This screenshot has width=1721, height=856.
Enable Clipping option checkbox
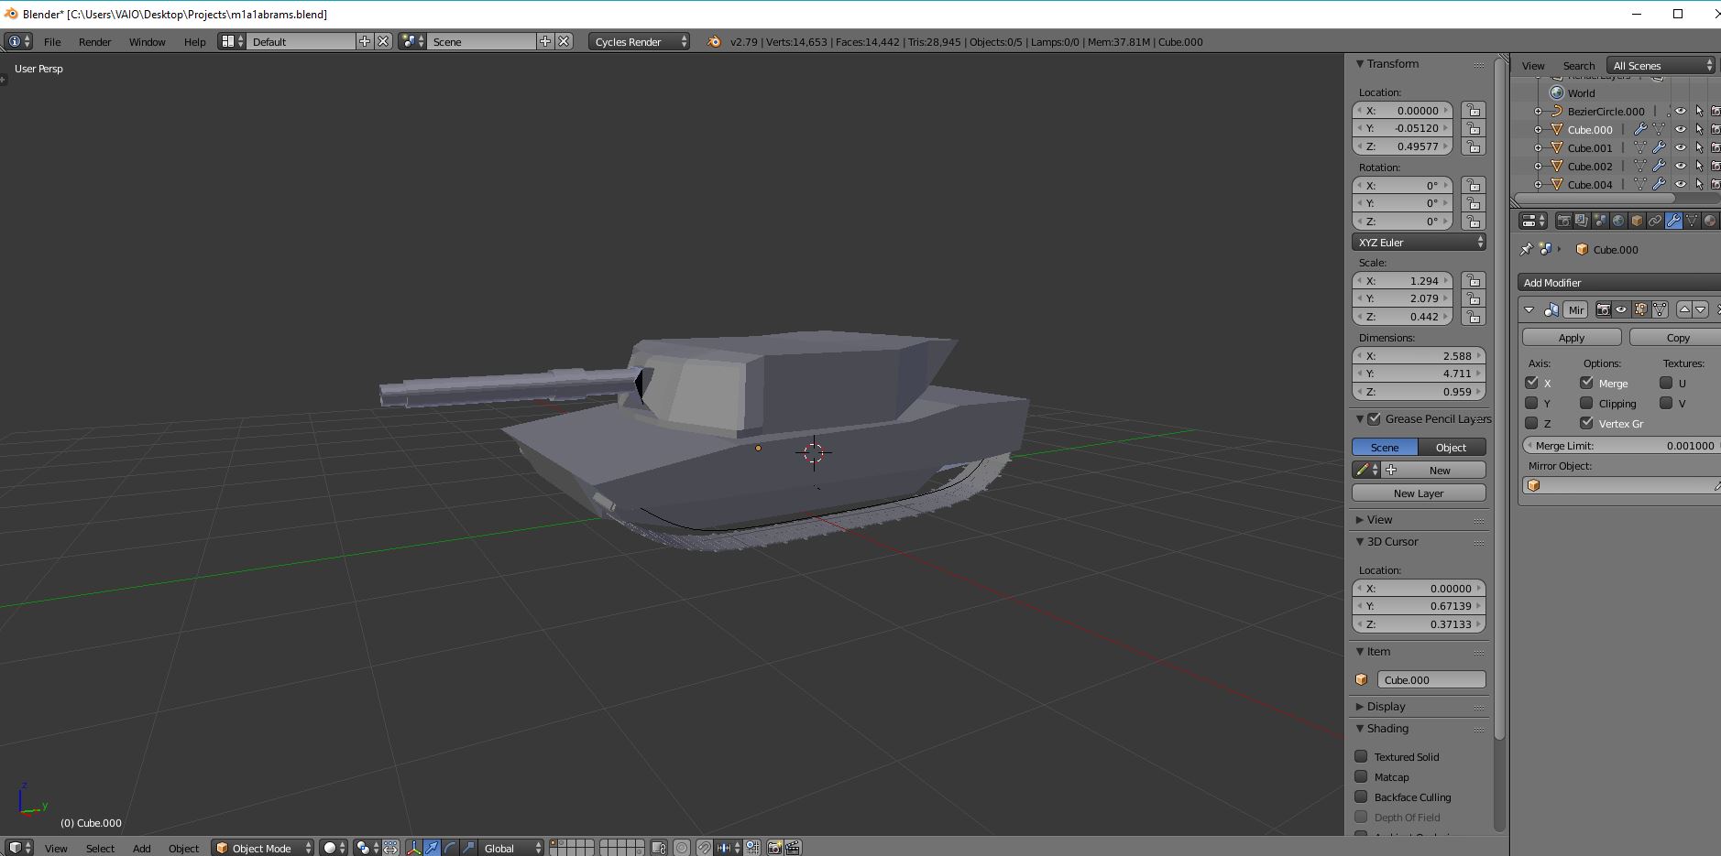click(x=1586, y=403)
